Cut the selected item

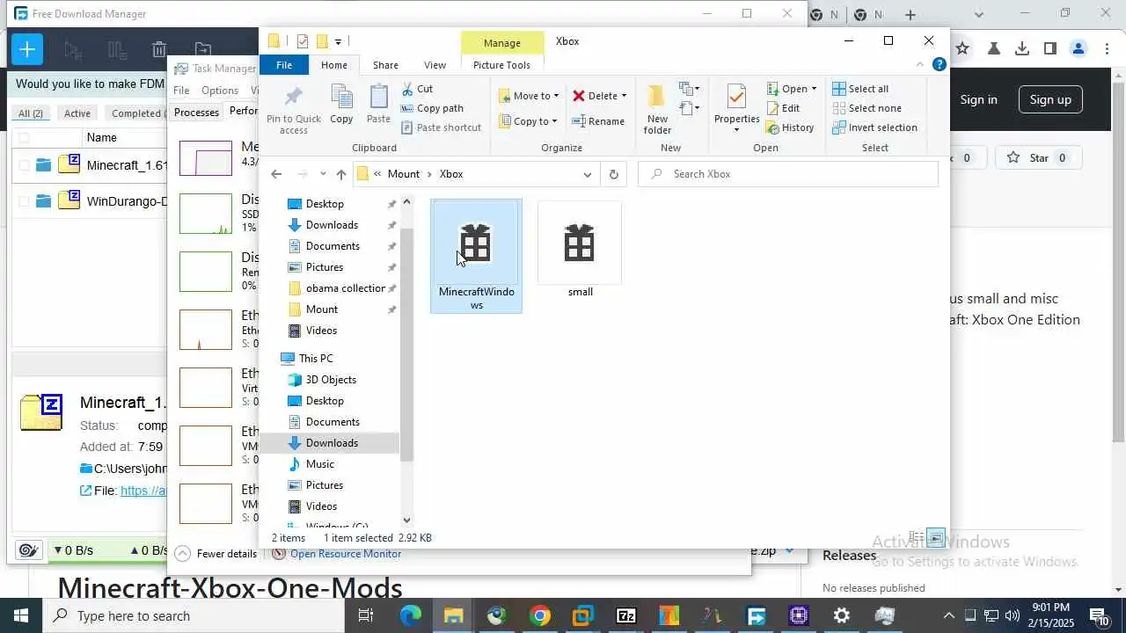coord(417,89)
